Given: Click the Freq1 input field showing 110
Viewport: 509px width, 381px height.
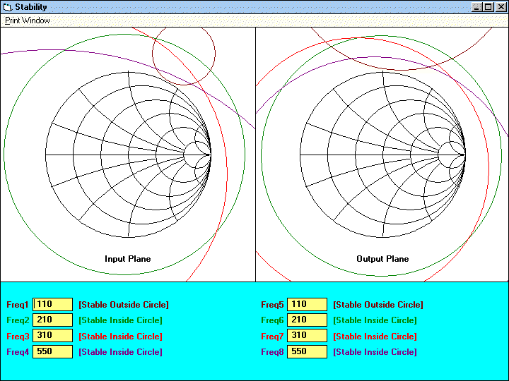Looking at the screenshot, I should 53,305.
